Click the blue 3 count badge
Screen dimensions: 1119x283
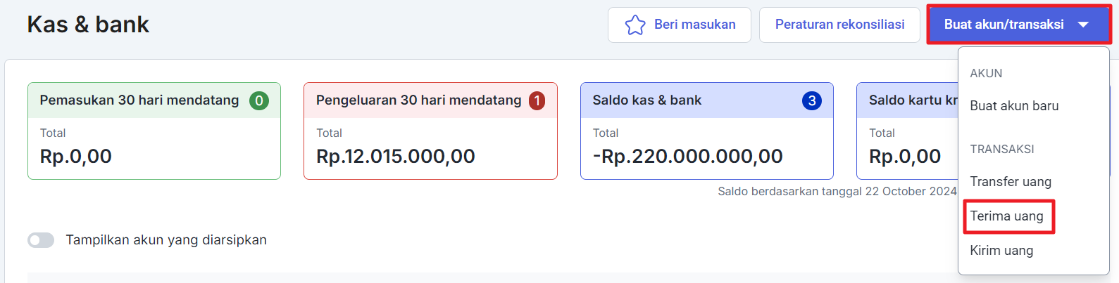[x=812, y=100]
